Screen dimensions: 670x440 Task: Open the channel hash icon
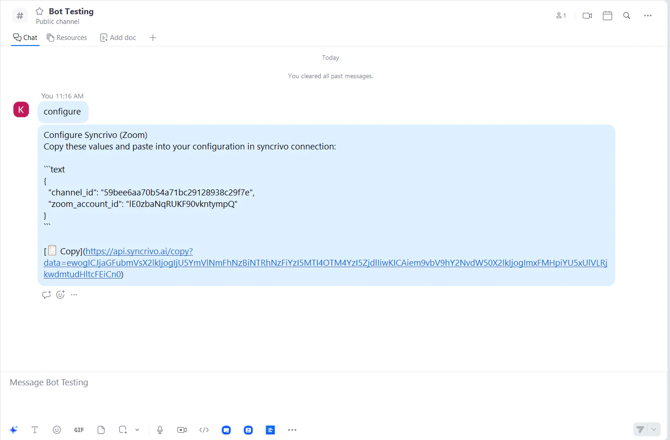pyautogui.click(x=20, y=16)
